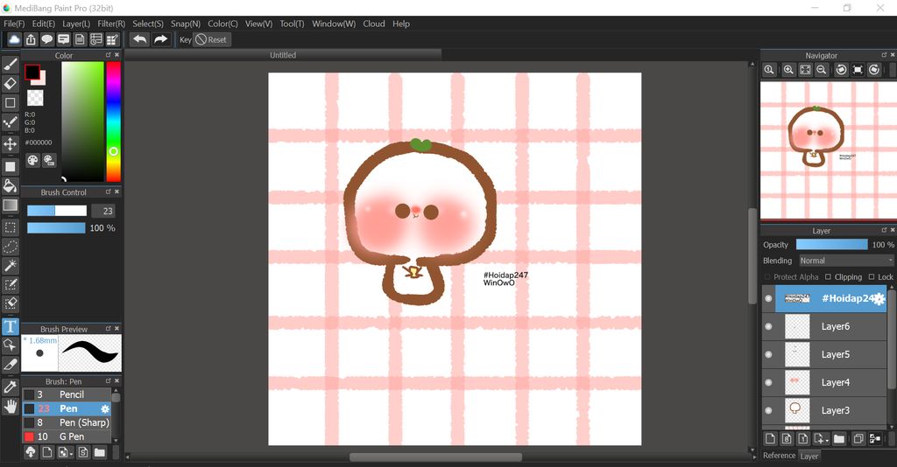Select the Pen (Sharp) brush
The width and height of the screenshot is (897, 467).
click(67, 422)
